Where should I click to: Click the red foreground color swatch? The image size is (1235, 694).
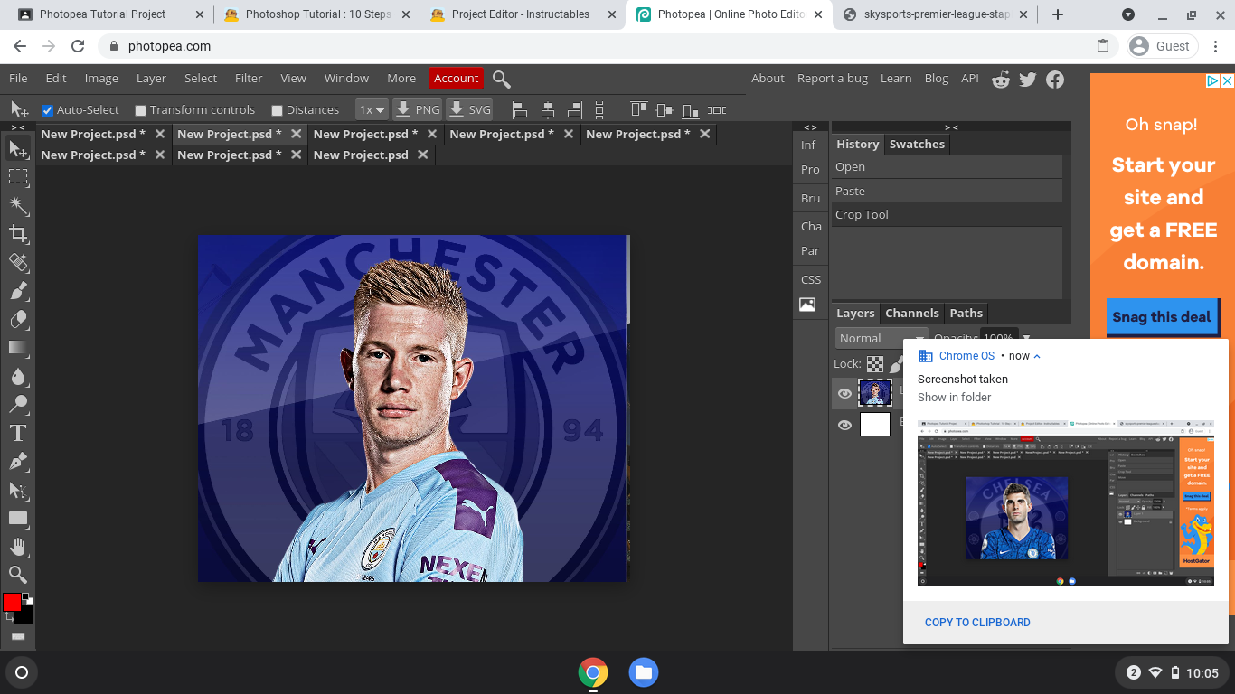coord(12,602)
